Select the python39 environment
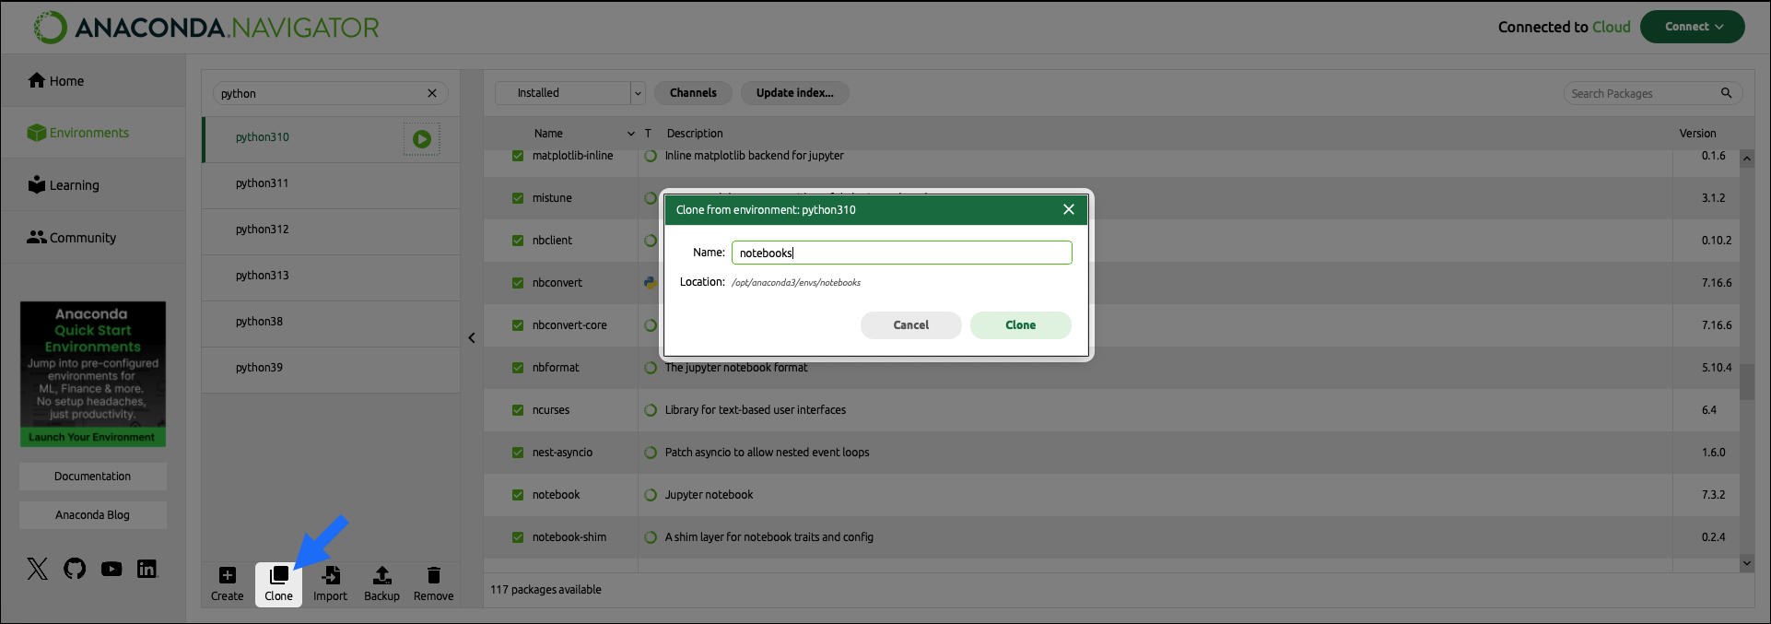Viewport: 1771px width, 624px height. (331, 368)
